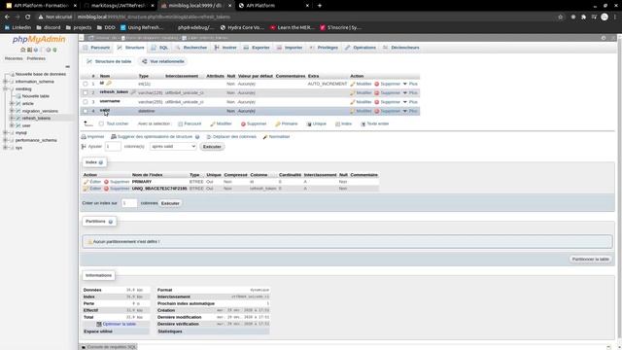The height and width of the screenshot is (350, 622).
Task: Click bookmark star in address bar
Action: pos(560,17)
